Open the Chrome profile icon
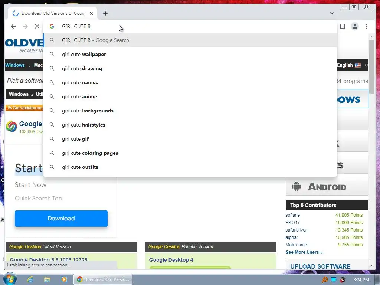The image size is (380, 285). point(354,26)
